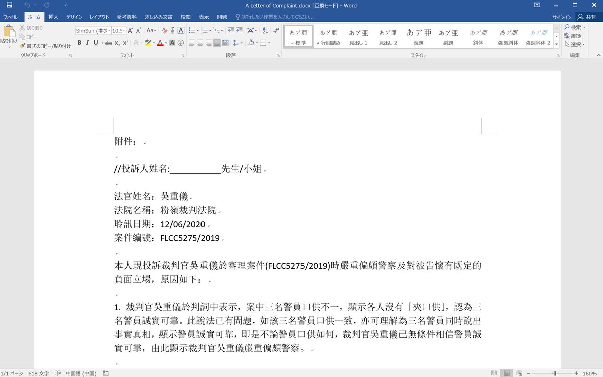
Task: Click the Tell me search box
Action: point(274,17)
